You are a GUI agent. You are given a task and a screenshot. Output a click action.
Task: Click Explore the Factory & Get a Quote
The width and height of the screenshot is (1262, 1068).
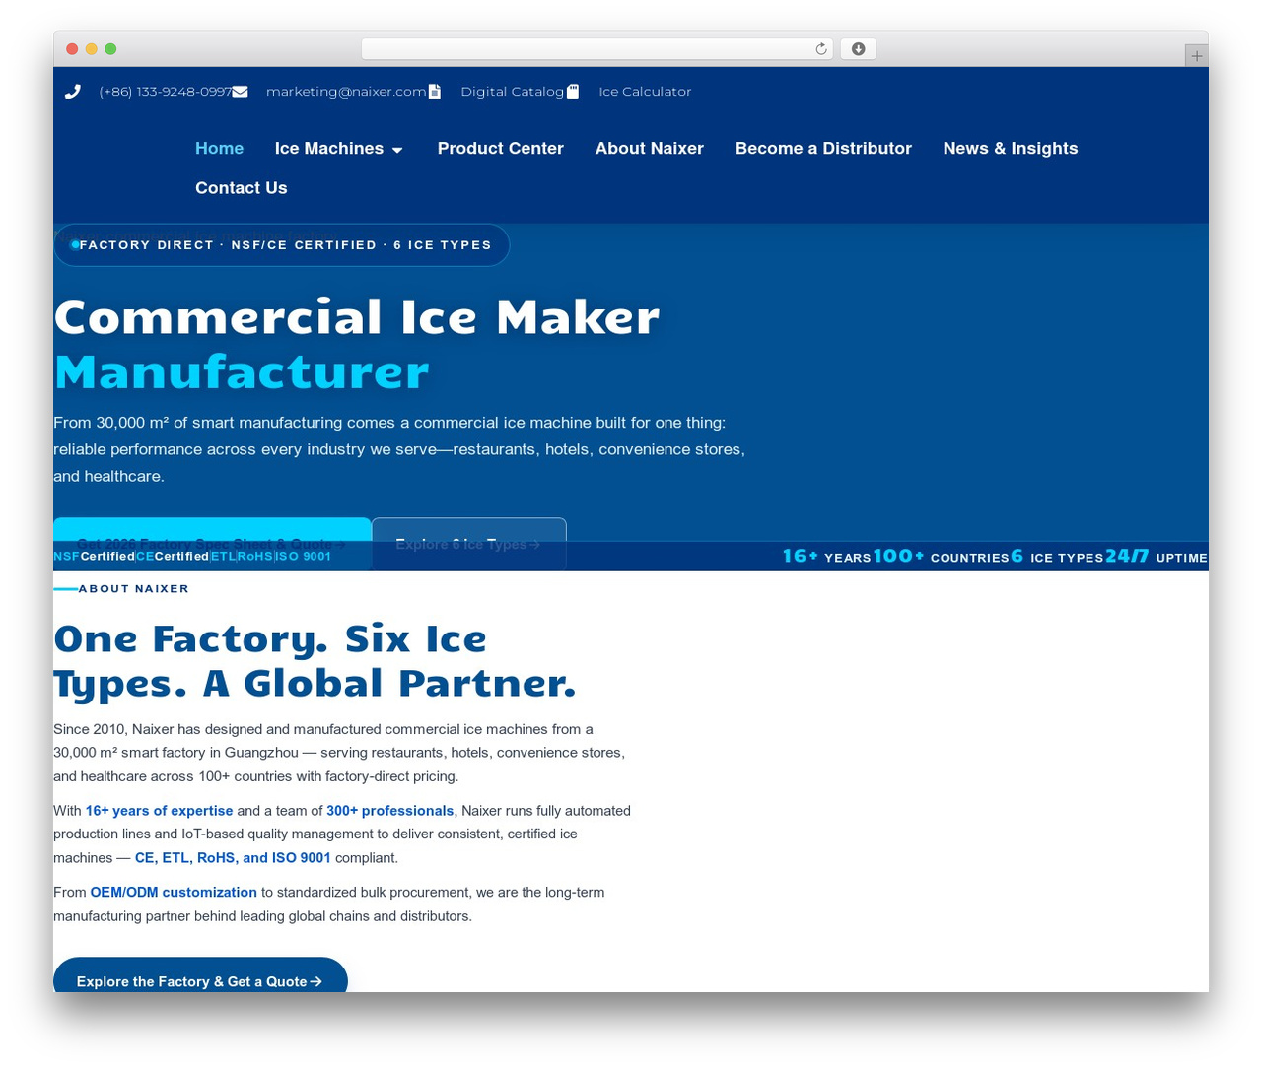coord(200,975)
